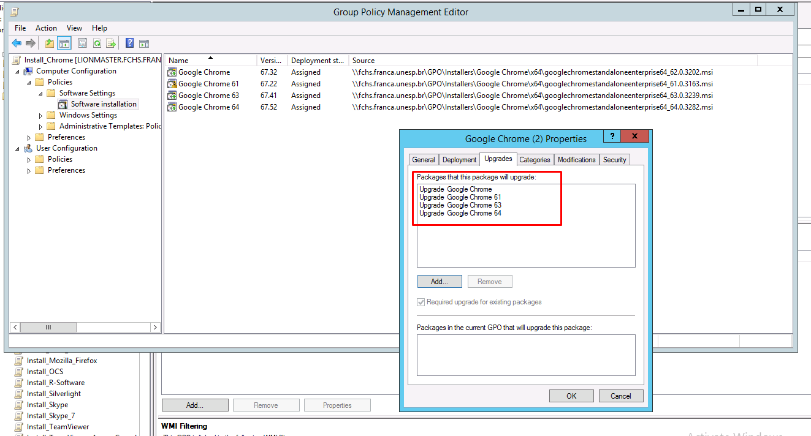
Task: Click Add... in the Properties dialog
Action: 440,282
